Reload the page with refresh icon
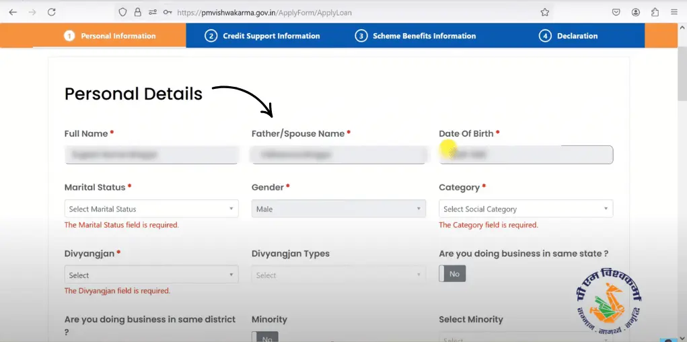Viewport: 687px width, 342px height. 51,12
